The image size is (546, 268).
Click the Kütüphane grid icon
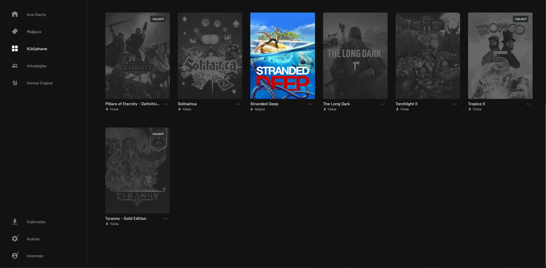pyautogui.click(x=15, y=48)
